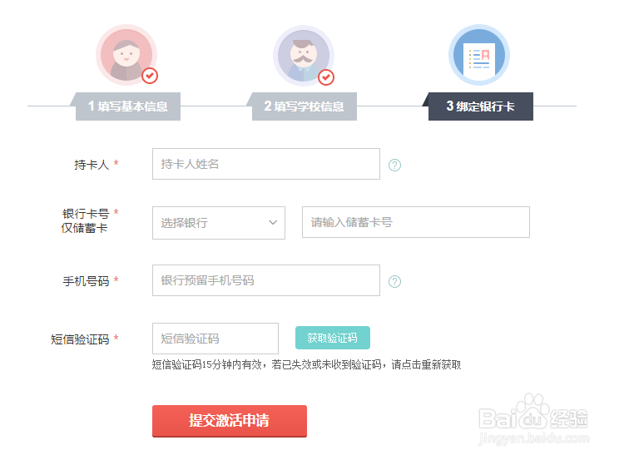Click the 银行卡号 label text

point(86,214)
